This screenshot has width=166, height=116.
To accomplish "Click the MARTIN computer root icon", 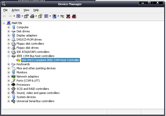I will tap(9, 23).
